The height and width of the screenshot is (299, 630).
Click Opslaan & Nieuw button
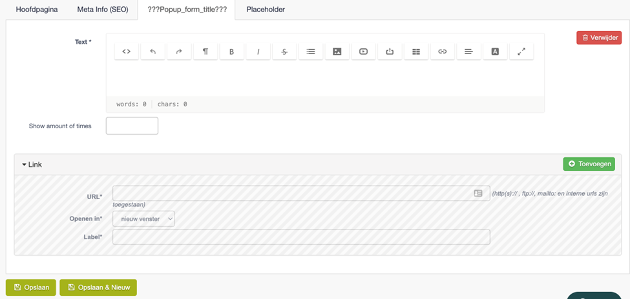98,287
